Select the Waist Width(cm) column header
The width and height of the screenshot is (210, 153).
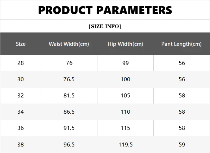[x=69, y=44]
